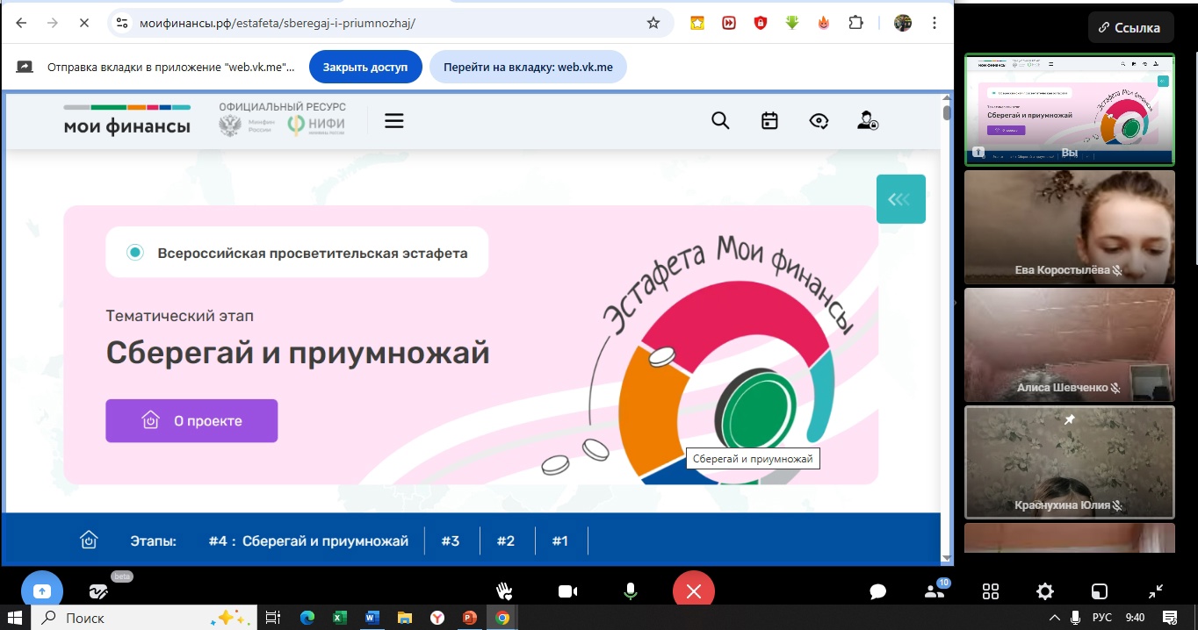
Task: Open the Extensions puzzle icon
Action: click(x=855, y=24)
